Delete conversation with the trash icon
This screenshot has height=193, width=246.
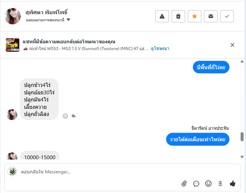[178, 16]
